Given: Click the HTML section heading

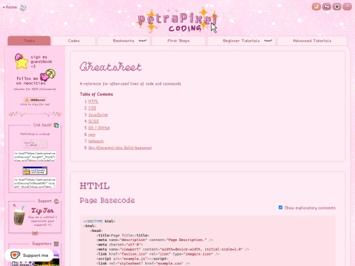Looking at the screenshot, I should coord(95,186).
